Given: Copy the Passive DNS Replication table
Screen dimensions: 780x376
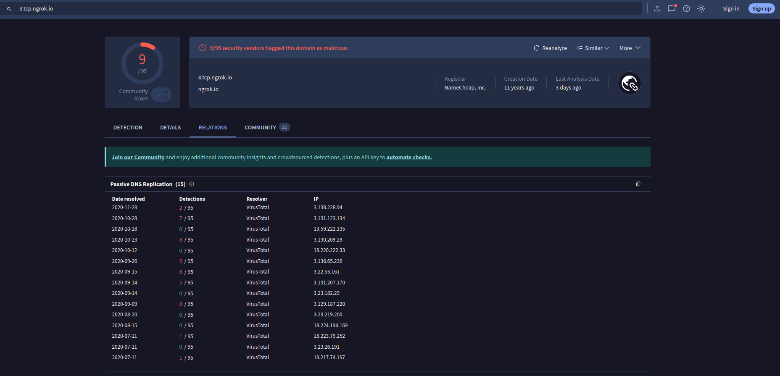Looking at the screenshot, I should [638, 184].
